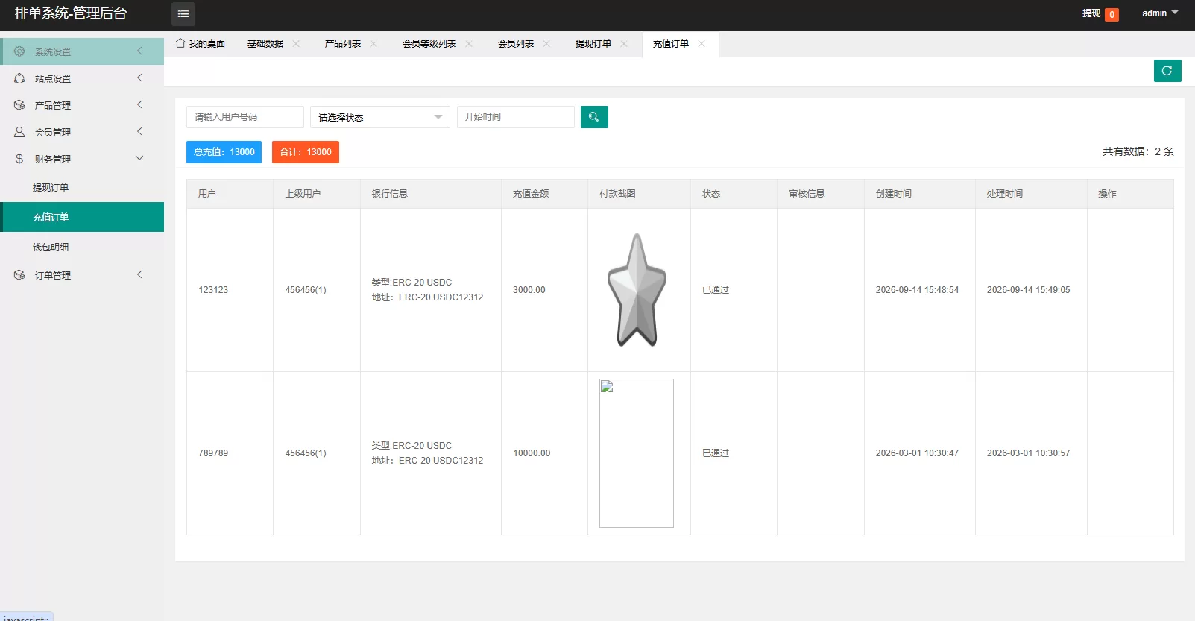Open the 请选择状态 status dropdown
The height and width of the screenshot is (621, 1195).
tap(380, 117)
